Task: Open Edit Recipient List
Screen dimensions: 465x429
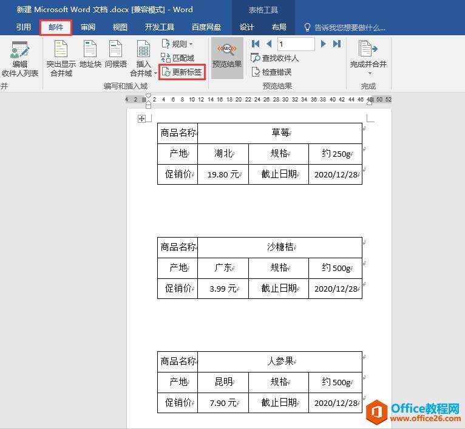Action: point(20,60)
